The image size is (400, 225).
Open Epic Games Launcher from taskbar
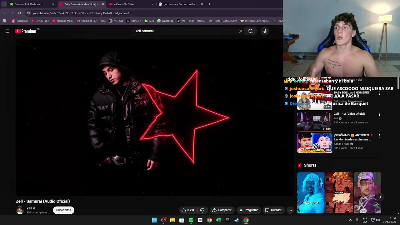[x=227, y=220]
